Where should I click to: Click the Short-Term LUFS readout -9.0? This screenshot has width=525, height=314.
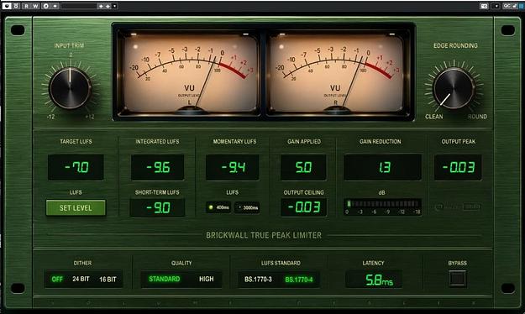[157, 208]
